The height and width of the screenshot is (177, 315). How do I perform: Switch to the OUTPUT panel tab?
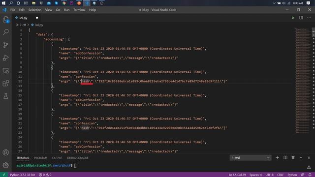(57, 158)
